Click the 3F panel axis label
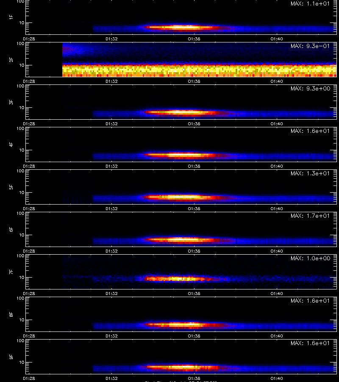 click(11, 102)
